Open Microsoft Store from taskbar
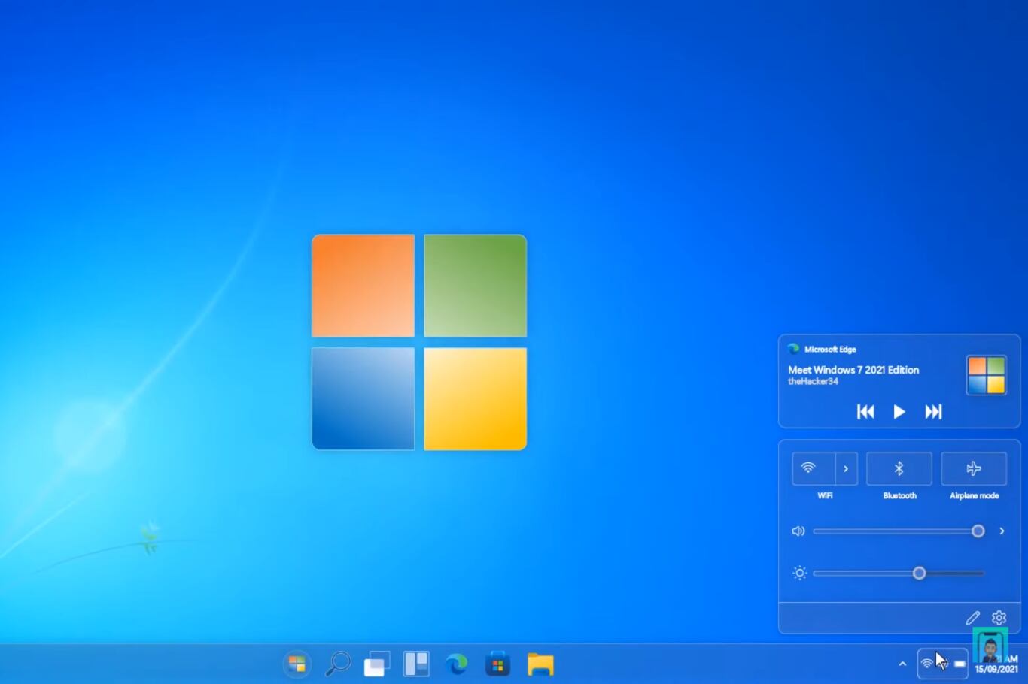The image size is (1028, 684). pos(497,664)
